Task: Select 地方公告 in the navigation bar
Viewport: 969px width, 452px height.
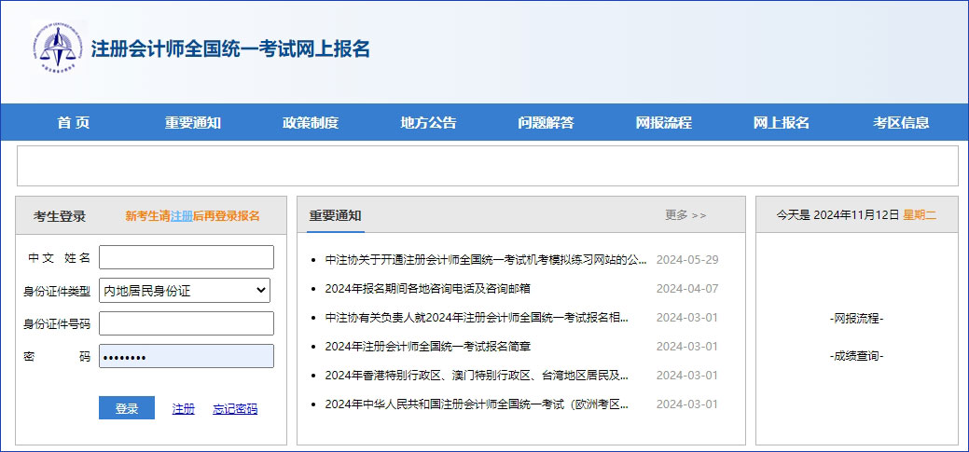Action: 428,123
